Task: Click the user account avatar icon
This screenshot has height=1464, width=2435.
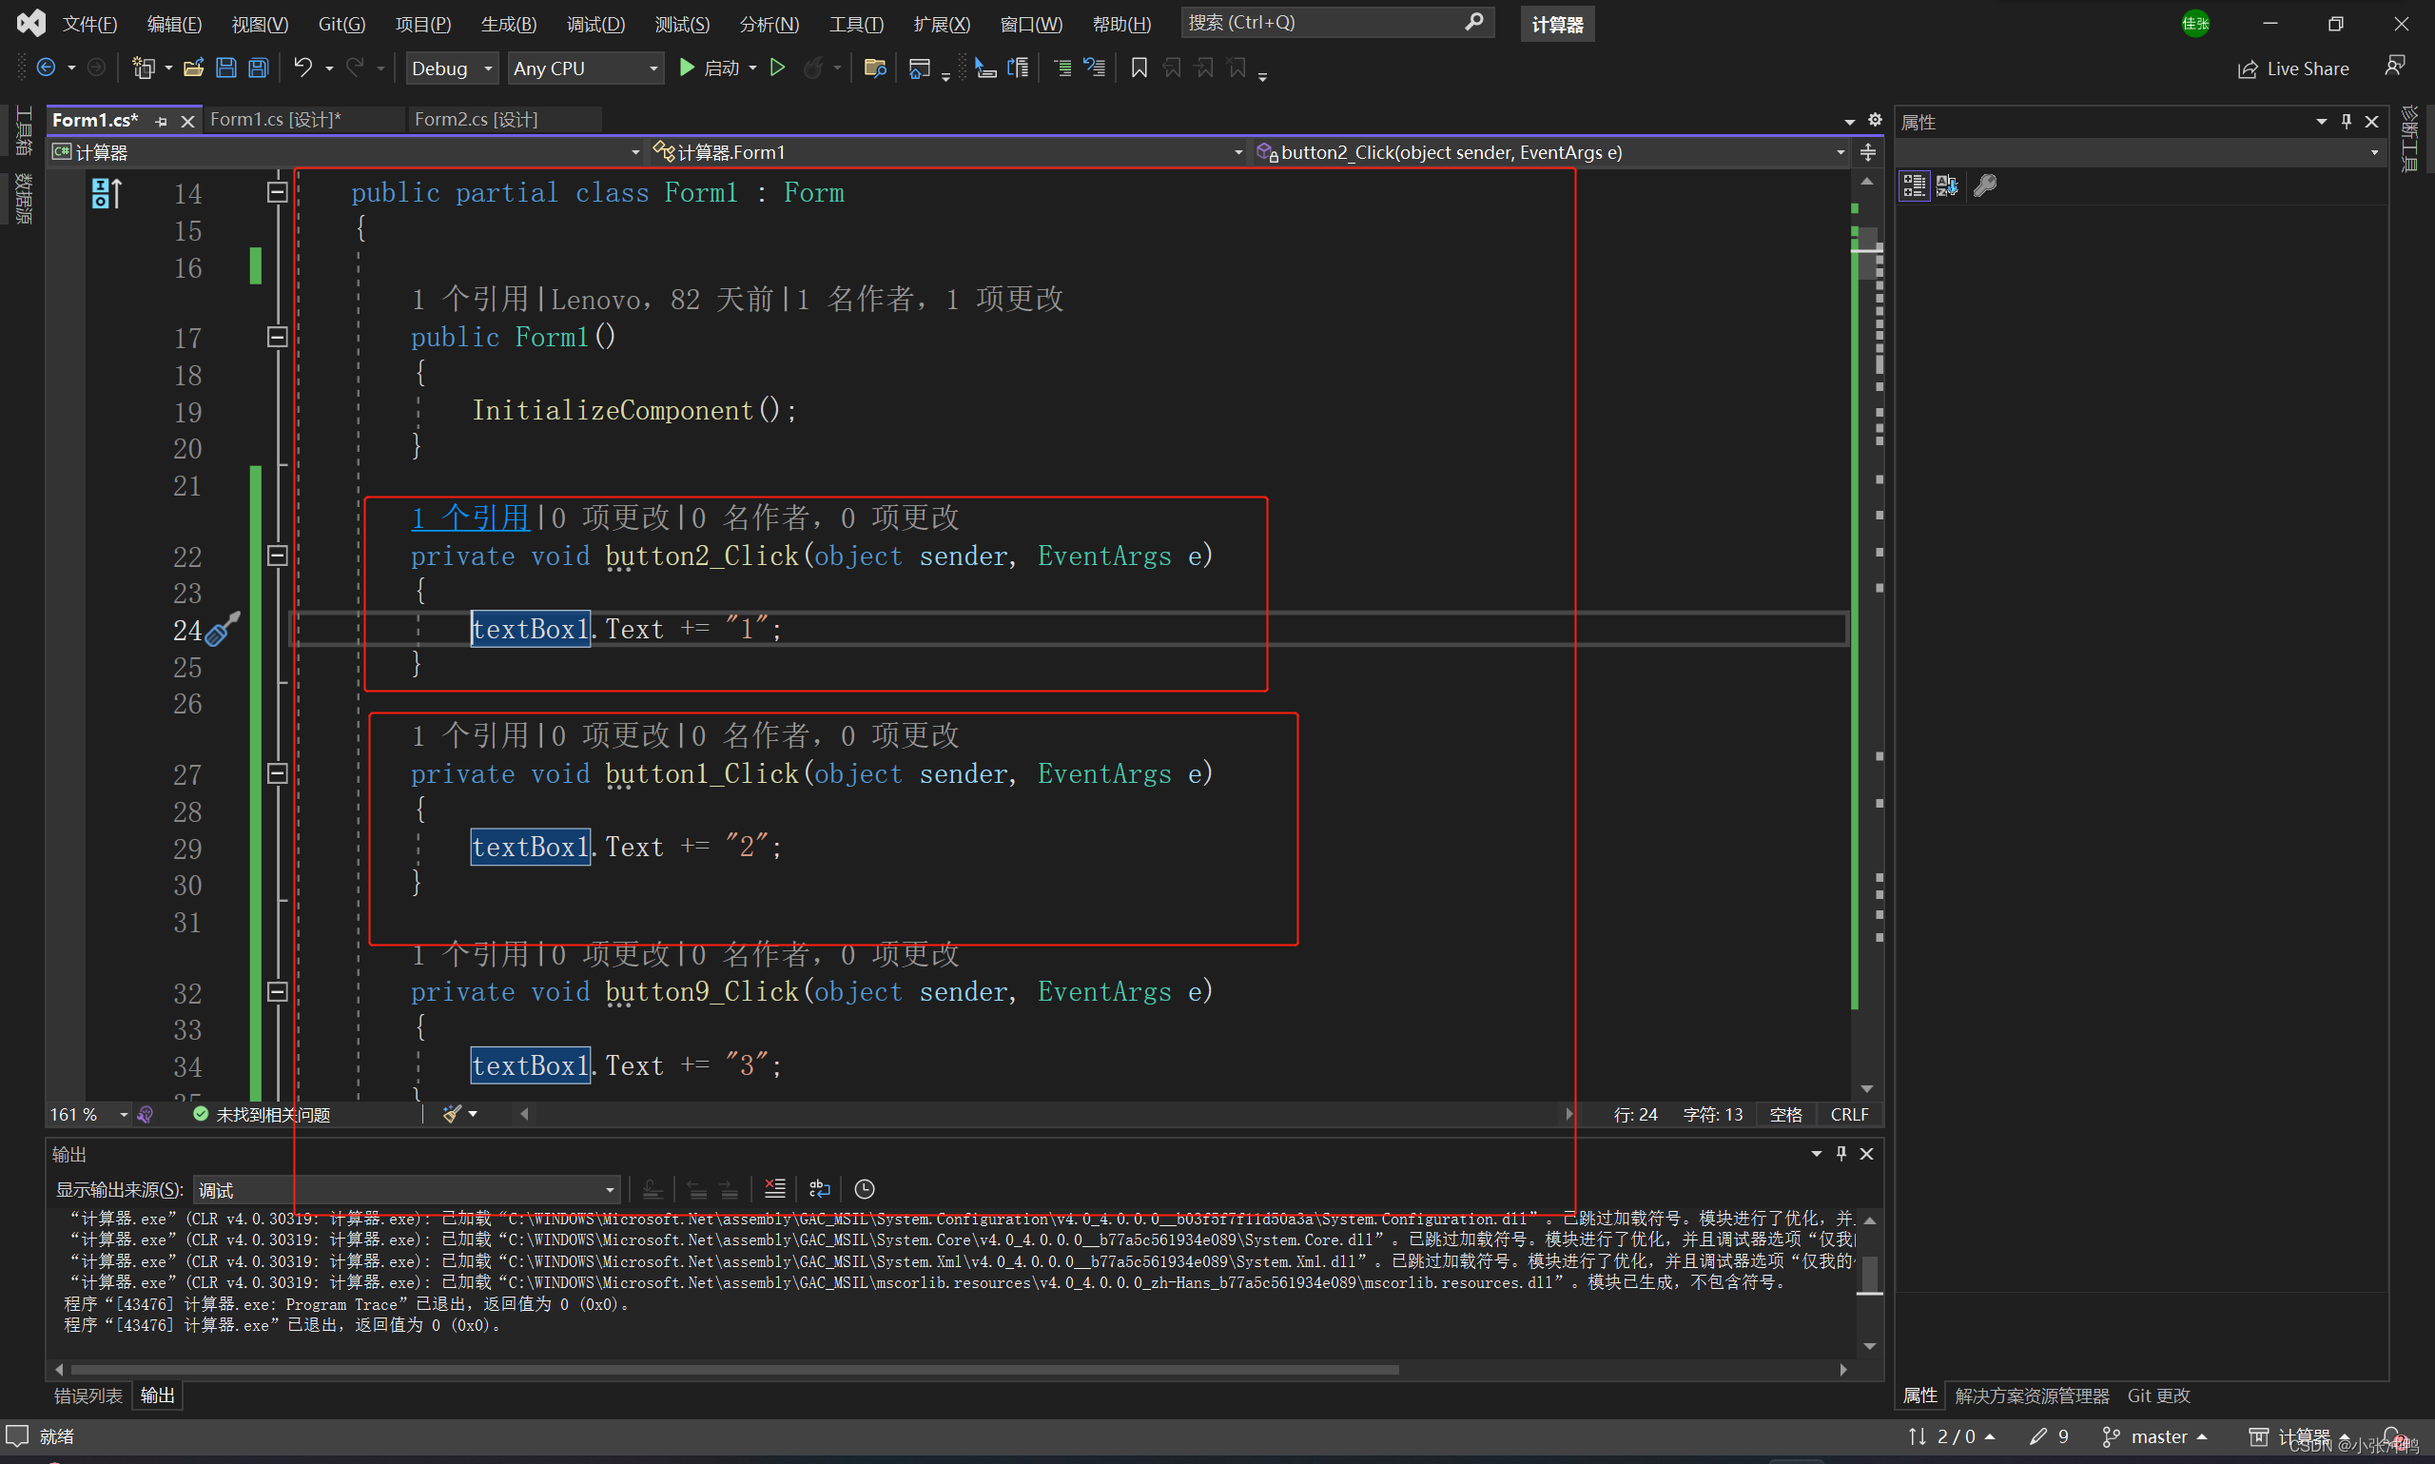Action: (2194, 23)
